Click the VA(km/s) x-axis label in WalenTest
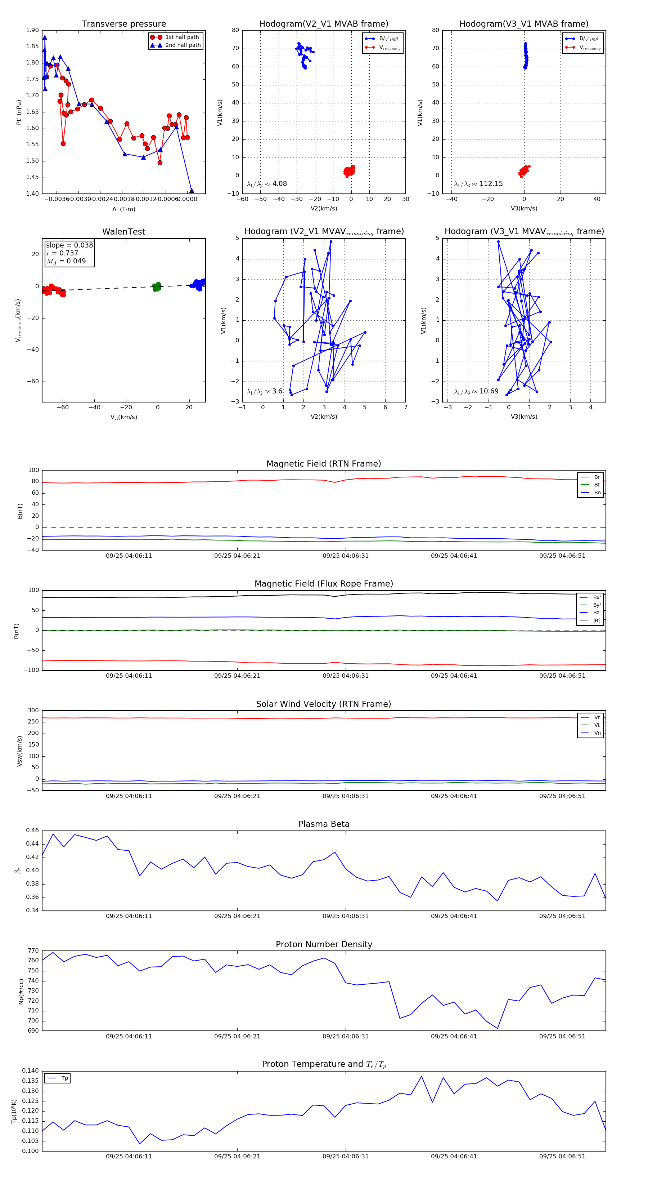648x1189 pixels. tap(123, 417)
